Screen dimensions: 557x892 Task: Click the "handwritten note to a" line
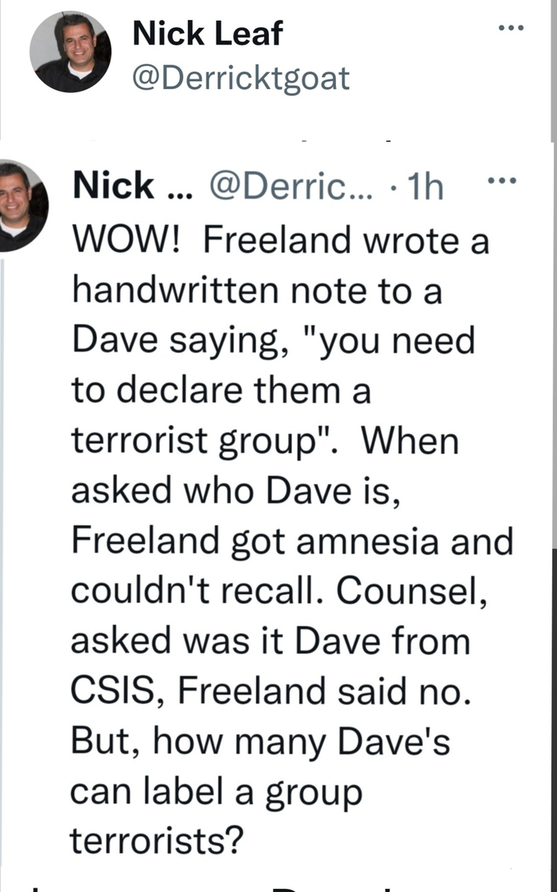tap(256, 291)
